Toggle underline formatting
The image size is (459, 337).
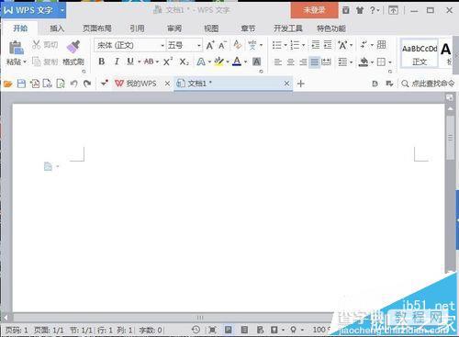tap(130, 62)
